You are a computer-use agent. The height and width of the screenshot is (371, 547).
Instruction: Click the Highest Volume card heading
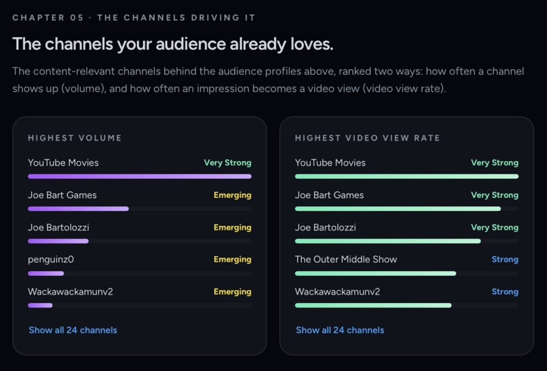pos(75,138)
